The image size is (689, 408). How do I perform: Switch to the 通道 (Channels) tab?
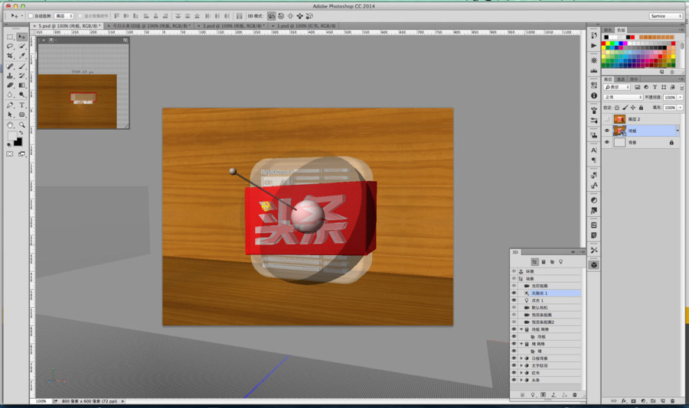click(x=620, y=79)
